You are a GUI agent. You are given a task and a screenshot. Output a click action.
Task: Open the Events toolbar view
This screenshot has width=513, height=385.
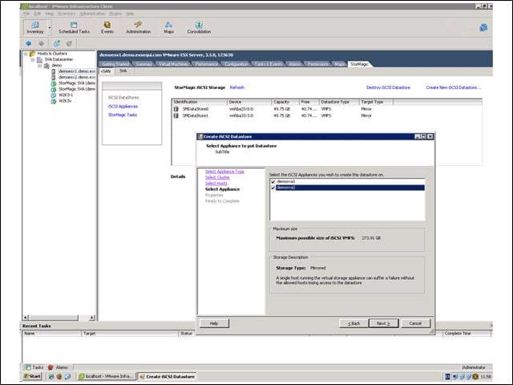pyautogui.click(x=107, y=28)
